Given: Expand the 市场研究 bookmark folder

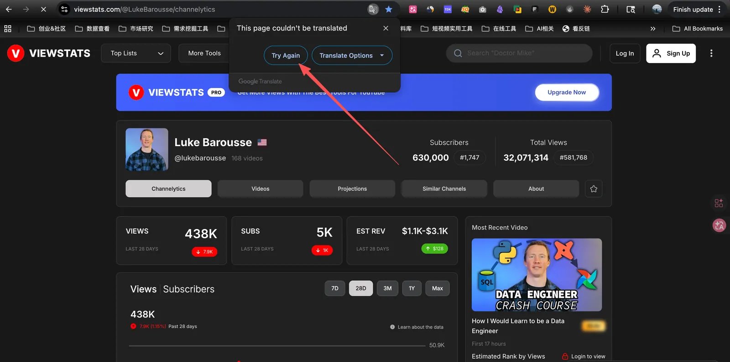Looking at the screenshot, I should [136, 28].
